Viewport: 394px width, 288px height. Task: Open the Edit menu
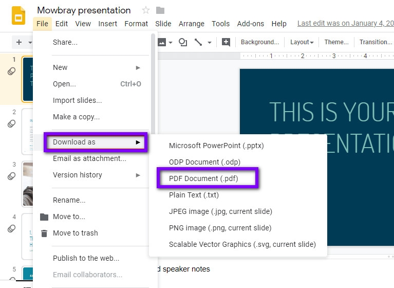[62, 24]
